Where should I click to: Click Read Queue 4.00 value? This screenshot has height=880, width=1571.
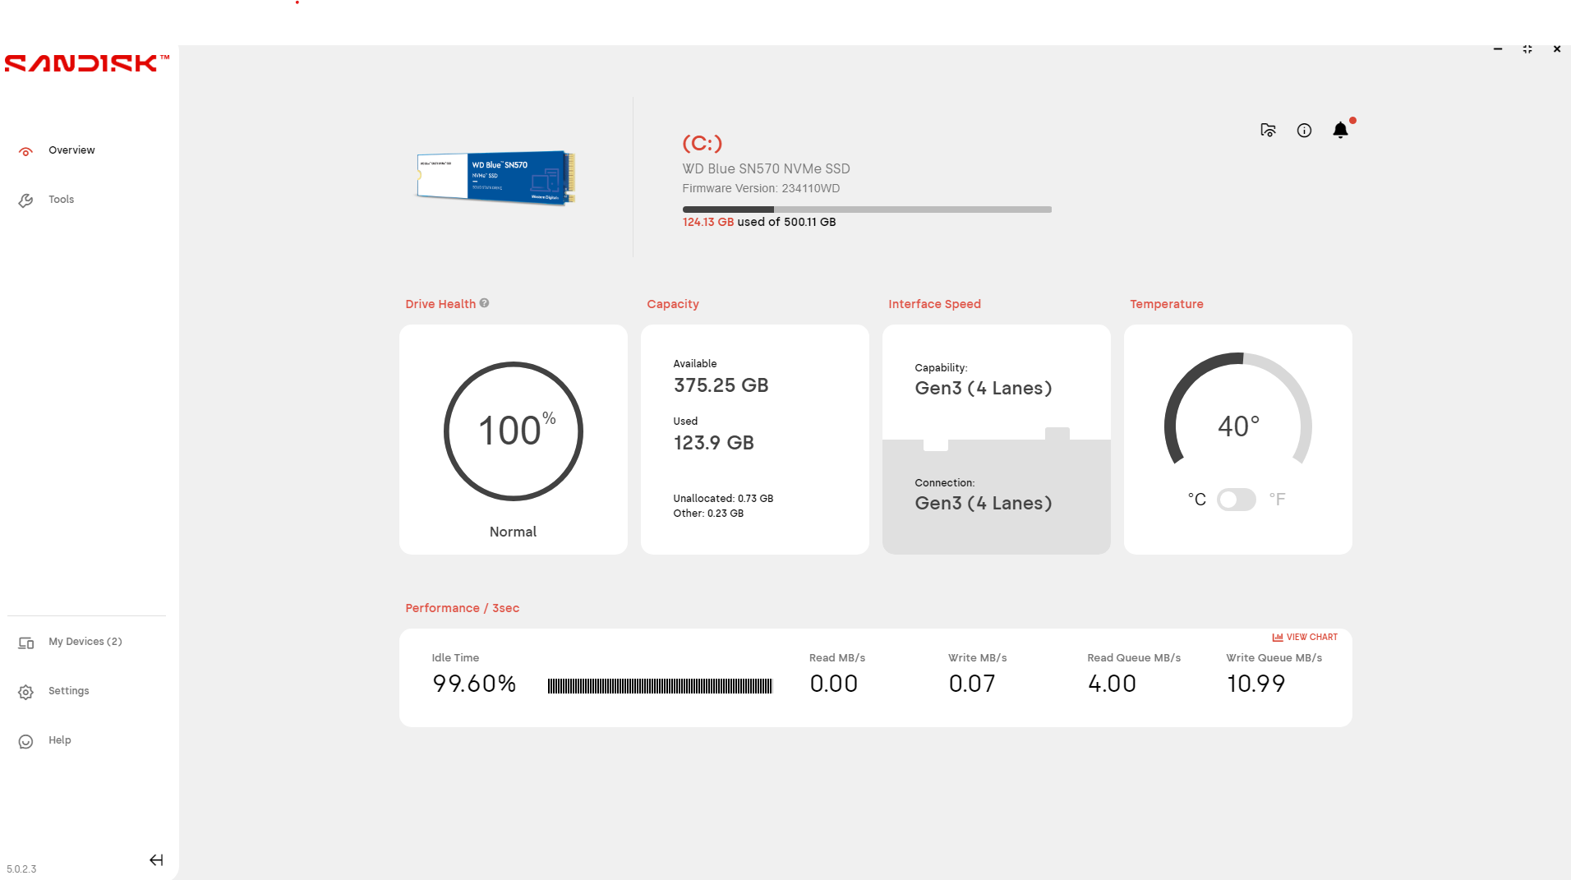(1112, 684)
